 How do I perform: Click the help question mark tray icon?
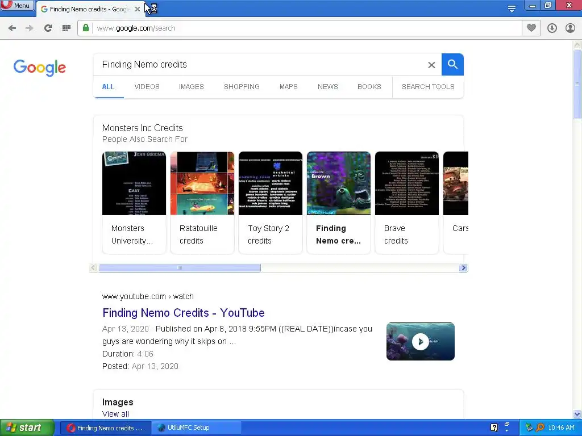[x=494, y=428]
